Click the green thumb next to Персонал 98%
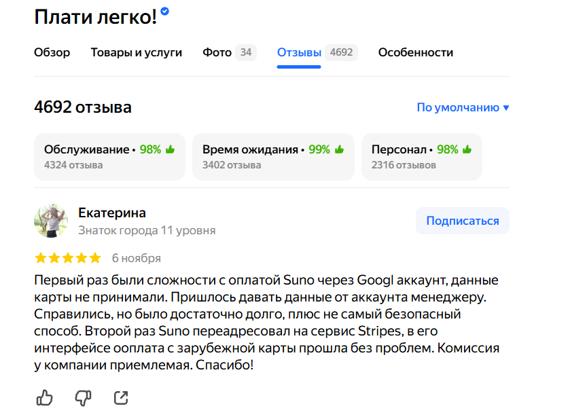 [x=467, y=149]
